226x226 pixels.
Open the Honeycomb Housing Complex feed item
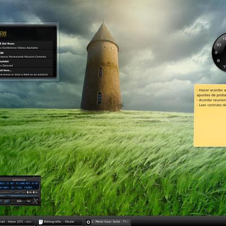23,56
